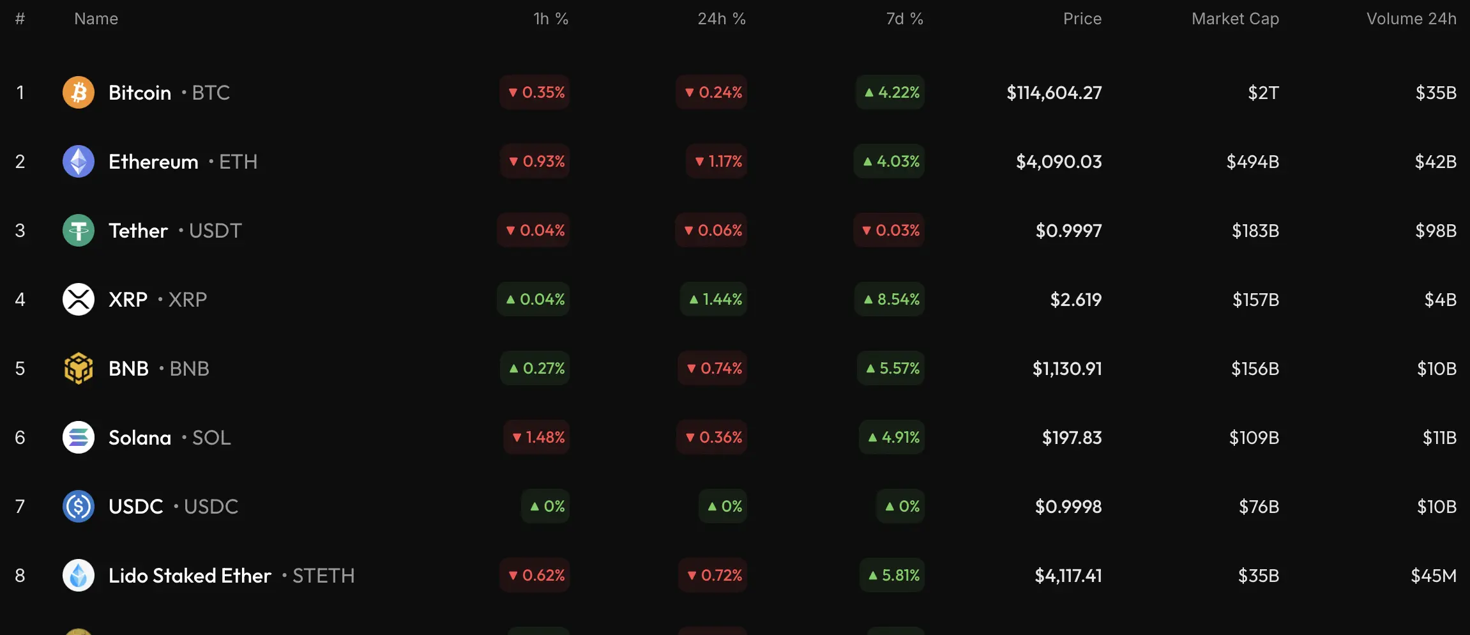Click the Lido Staked Ether logo icon

point(79,576)
